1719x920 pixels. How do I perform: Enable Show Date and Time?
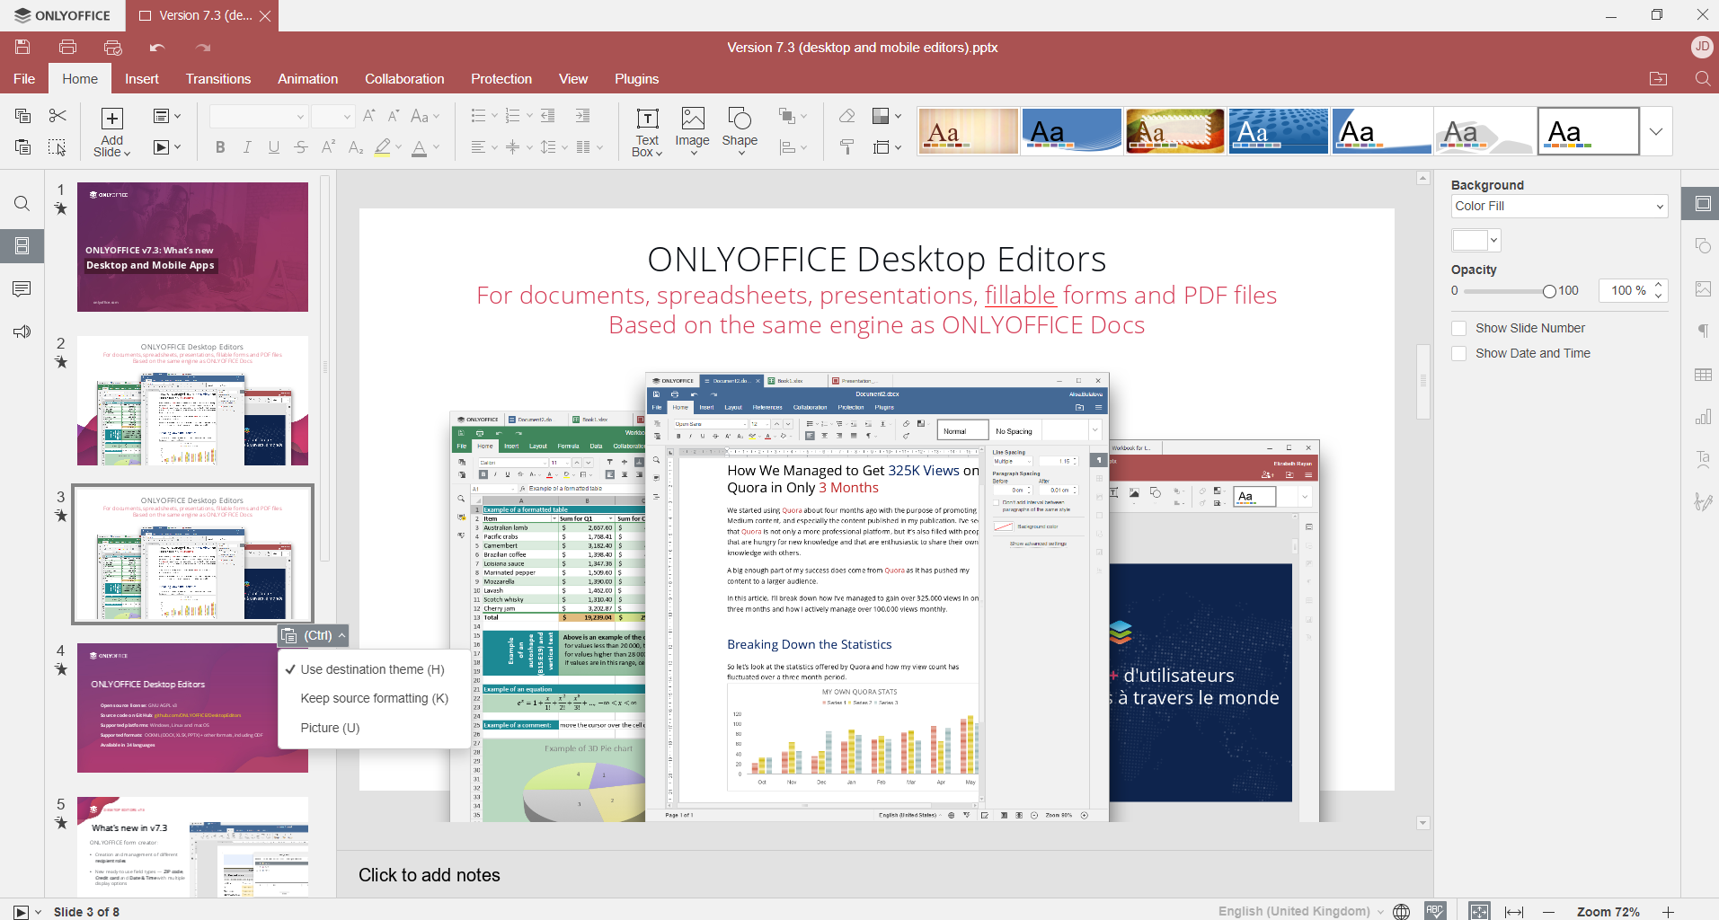point(1458,353)
